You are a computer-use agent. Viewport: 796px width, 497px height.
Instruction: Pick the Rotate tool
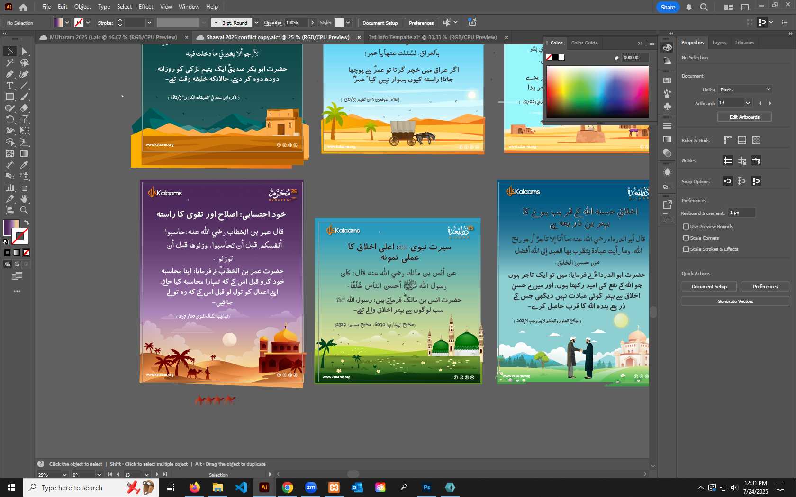[x=10, y=119]
